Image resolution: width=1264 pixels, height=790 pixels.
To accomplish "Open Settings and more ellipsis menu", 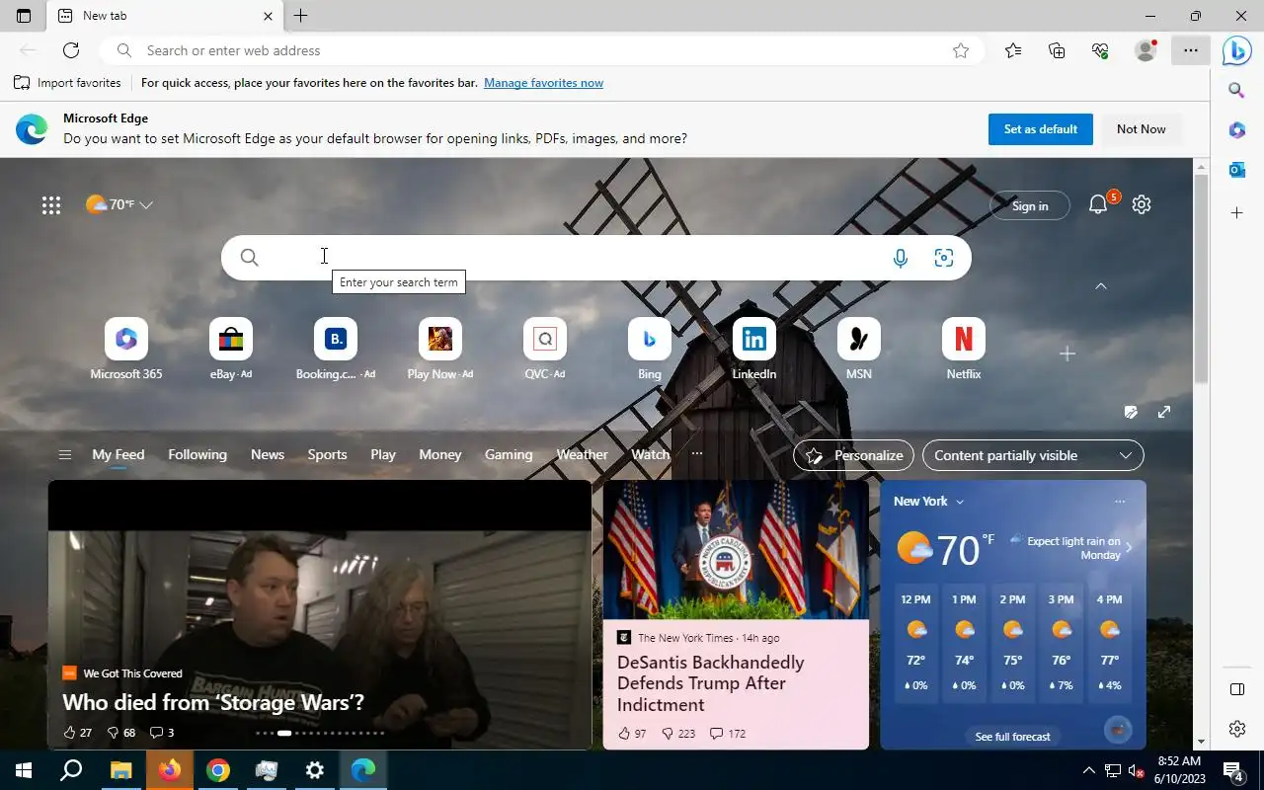I will click(1191, 50).
